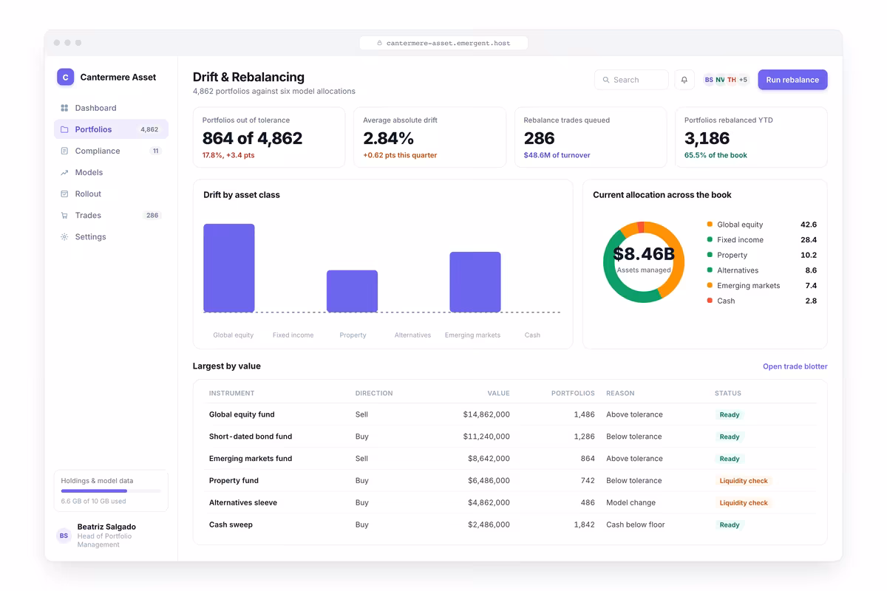Click the Models trend-line icon
The height and width of the screenshot is (591, 887).
click(64, 172)
